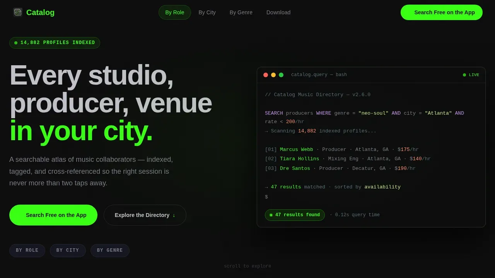The width and height of the screenshot is (495, 278).
Task: Select the BY GENRE pill tag
Action: (x=110, y=251)
